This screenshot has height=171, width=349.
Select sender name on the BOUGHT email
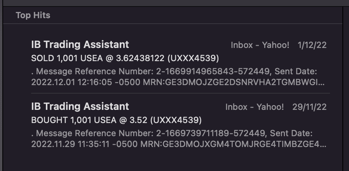click(80, 106)
